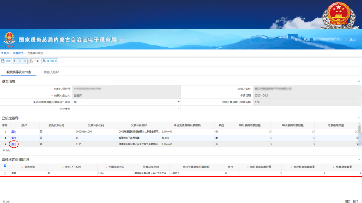Click the 申请日期 field showing 2020-10-29
362x203 pixels.
pos(307,95)
